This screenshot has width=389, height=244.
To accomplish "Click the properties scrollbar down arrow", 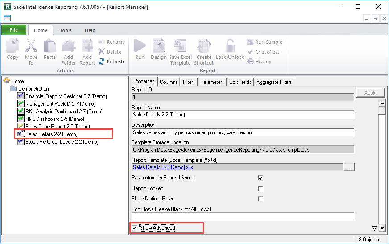I will [x=381, y=228].
